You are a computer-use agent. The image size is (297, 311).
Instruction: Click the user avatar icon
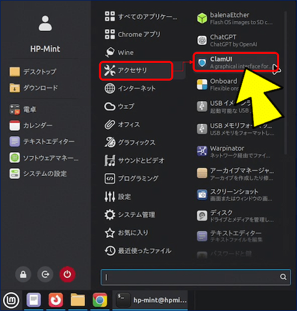pyautogui.click(x=45, y=23)
